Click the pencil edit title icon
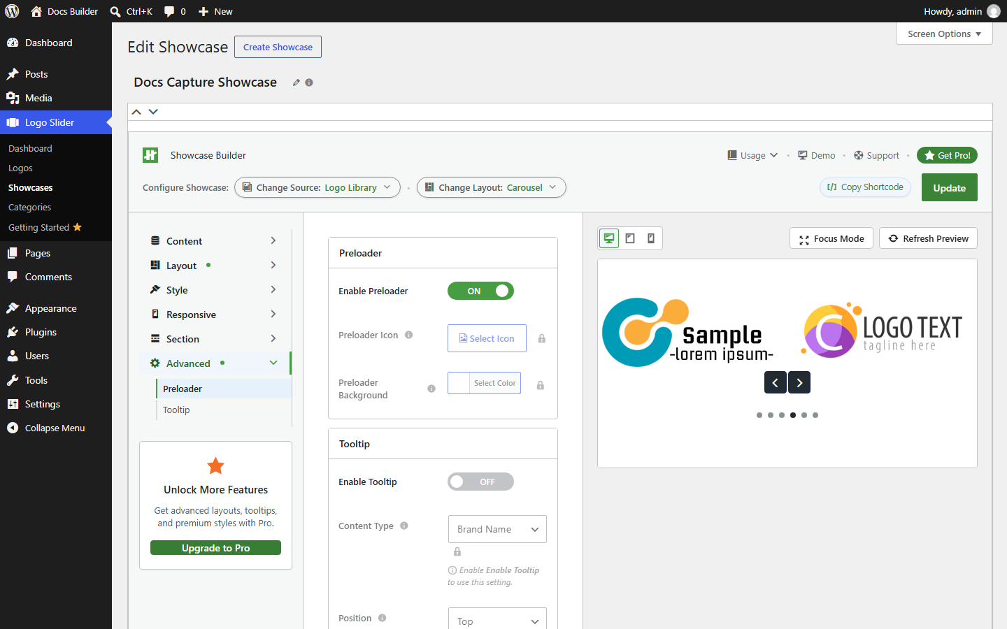Screen dimensions: 1007x629 [297, 82]
